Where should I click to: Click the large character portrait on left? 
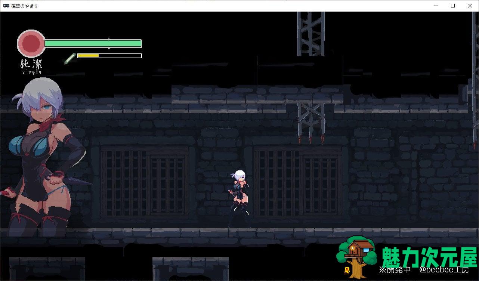[x=41, y=157]
